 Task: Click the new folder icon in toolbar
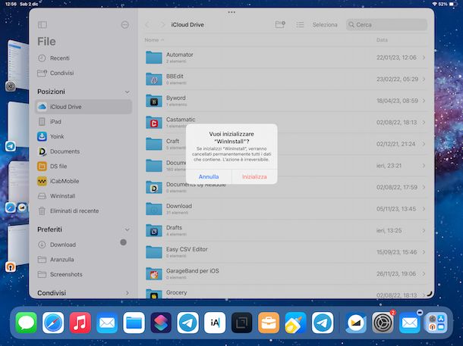(279, 25)
